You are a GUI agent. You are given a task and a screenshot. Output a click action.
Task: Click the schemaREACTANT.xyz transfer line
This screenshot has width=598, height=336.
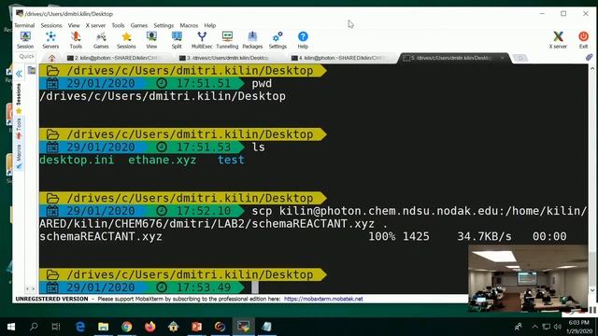tap(303, 236)
